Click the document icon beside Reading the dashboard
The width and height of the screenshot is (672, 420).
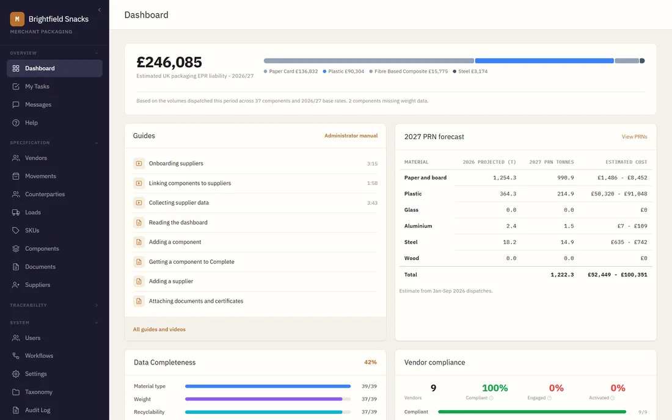coord(139,223)
